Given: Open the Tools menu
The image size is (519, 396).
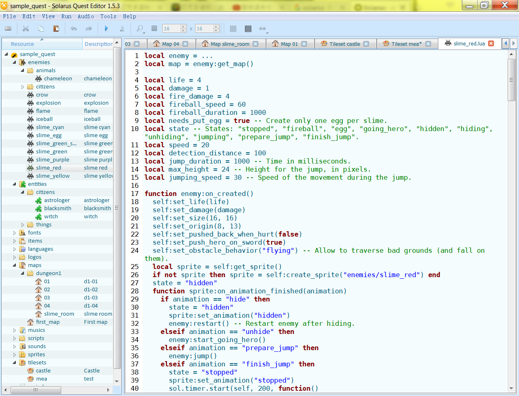Looking at the screenshot, I should (x=108, y=16).
